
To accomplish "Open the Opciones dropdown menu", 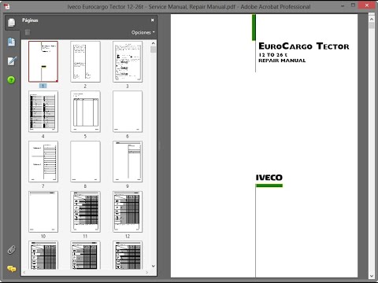I will tap(143, 32).
